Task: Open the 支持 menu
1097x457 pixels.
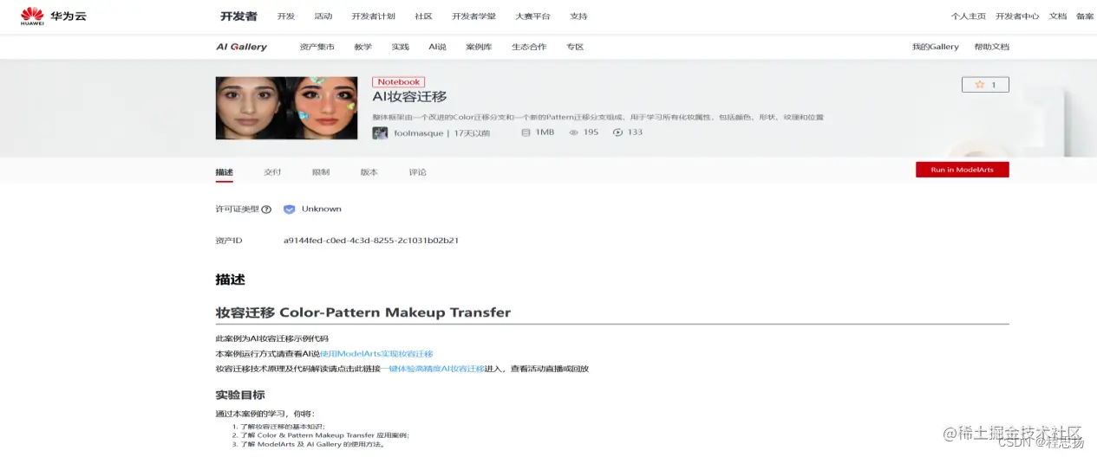Action: [x=578, y=16]
